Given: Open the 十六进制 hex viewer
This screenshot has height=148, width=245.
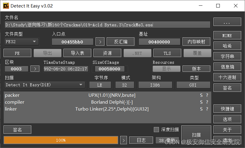Looking at the screenshot, I should (227, 77).
